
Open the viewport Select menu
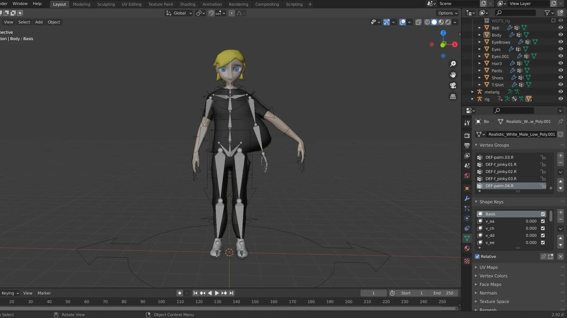24,22
